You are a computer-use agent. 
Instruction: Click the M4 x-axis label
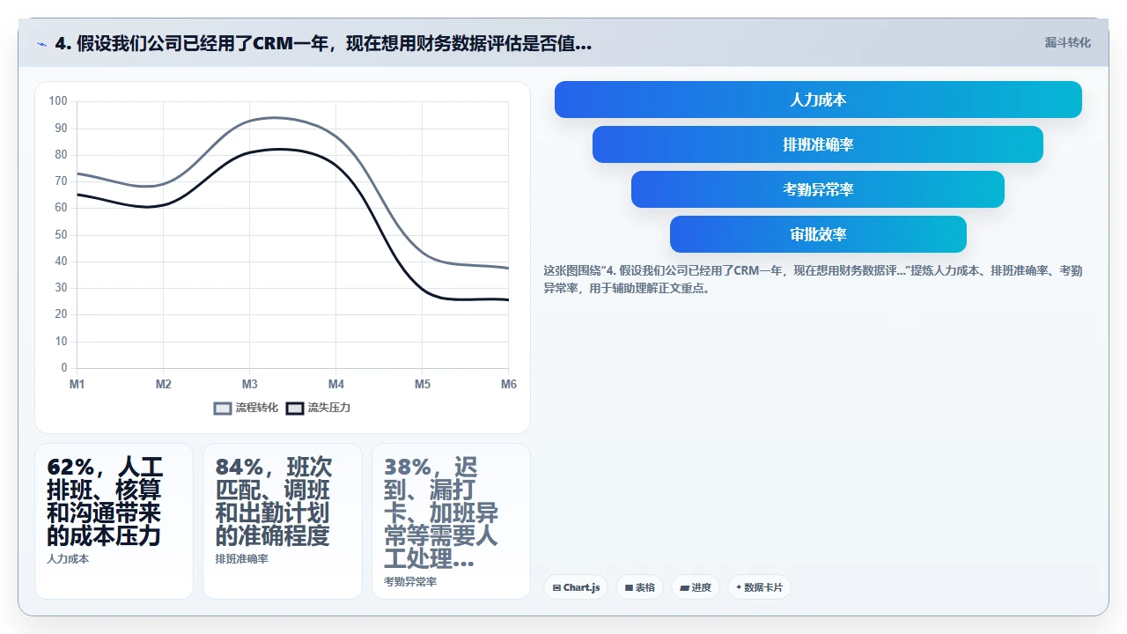coord(336,385)
